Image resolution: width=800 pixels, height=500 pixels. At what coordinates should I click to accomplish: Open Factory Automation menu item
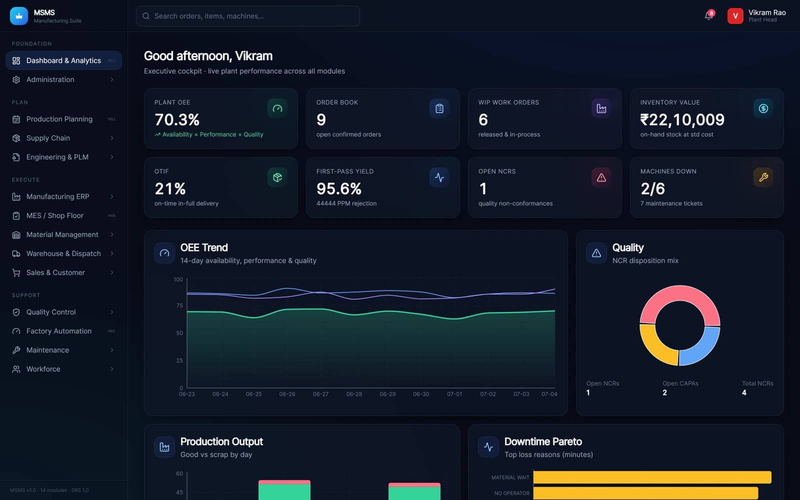click(63, 331)
